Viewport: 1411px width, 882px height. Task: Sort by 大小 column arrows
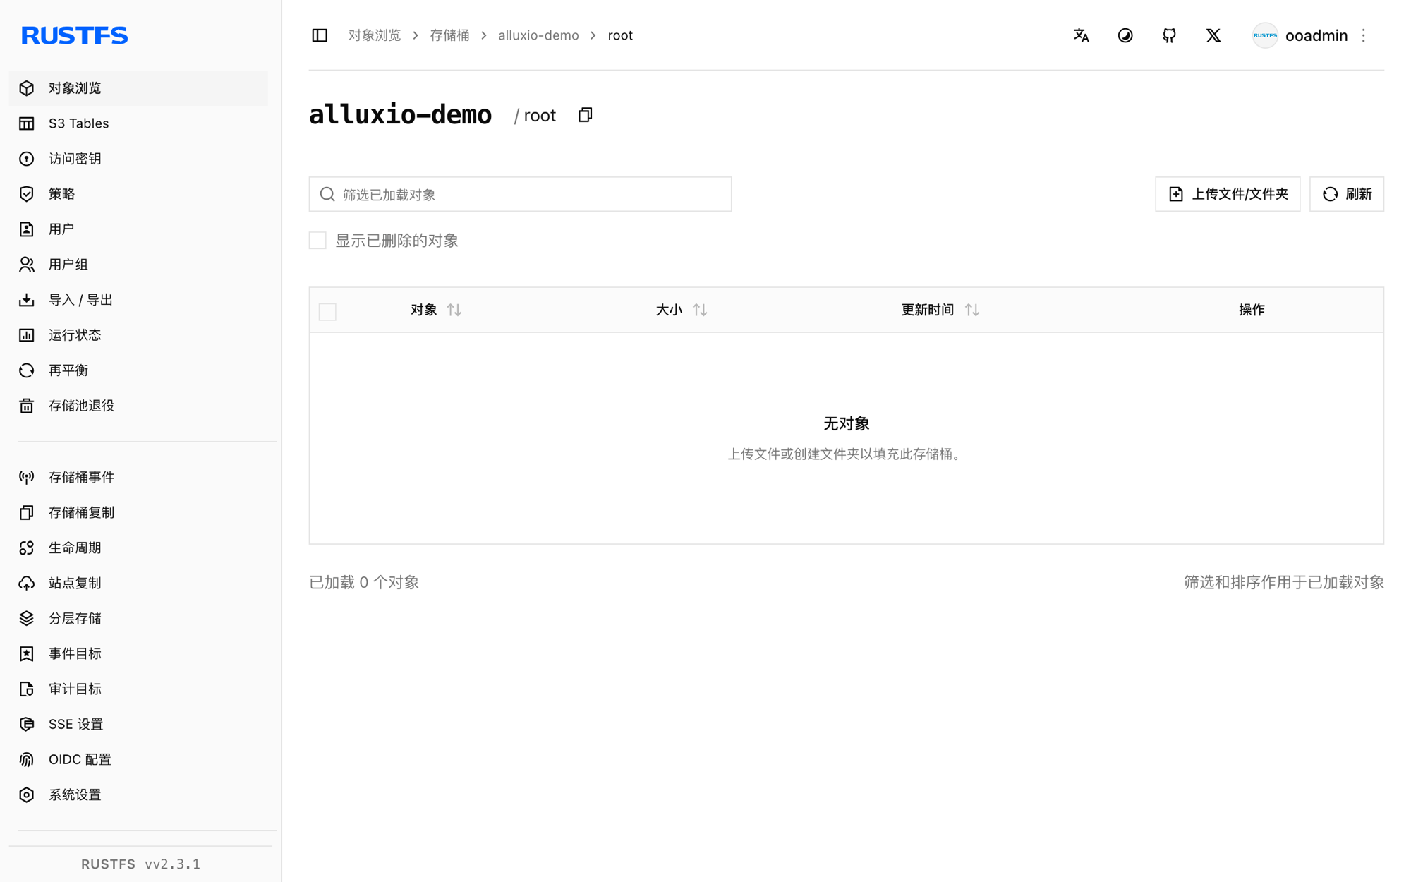click(700, 310)
